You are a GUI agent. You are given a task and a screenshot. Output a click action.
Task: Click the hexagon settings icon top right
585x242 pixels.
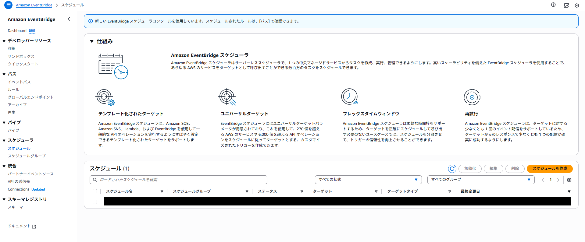coord(577,5)
